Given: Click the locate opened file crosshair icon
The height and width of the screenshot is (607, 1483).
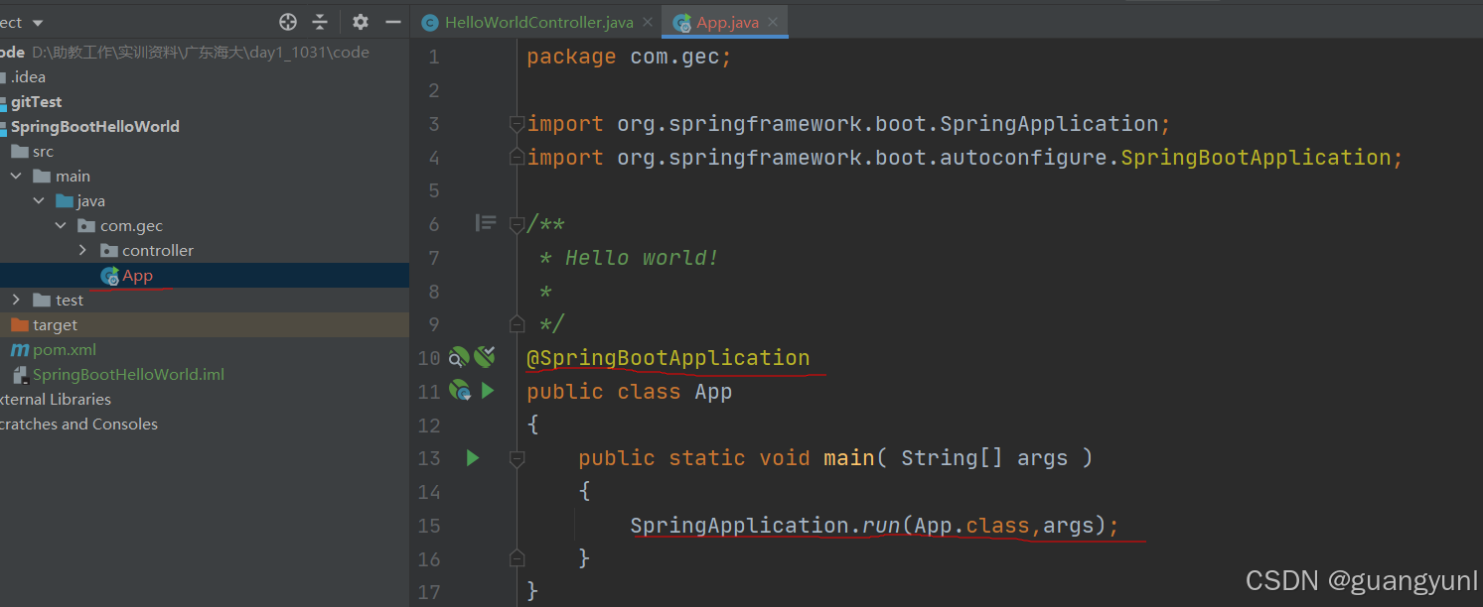Looking at the screenshot, I should click(287, 20).
